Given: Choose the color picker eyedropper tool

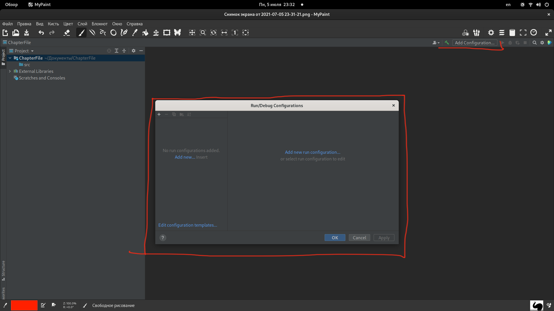Looking at the screenshot, I should pyautogui.click(x=135, y=33).
